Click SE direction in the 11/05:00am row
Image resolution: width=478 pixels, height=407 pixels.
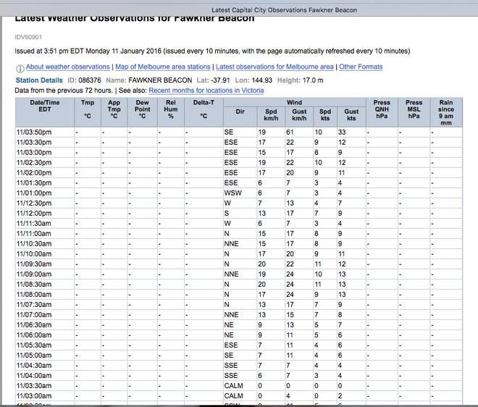pos(229,355)
